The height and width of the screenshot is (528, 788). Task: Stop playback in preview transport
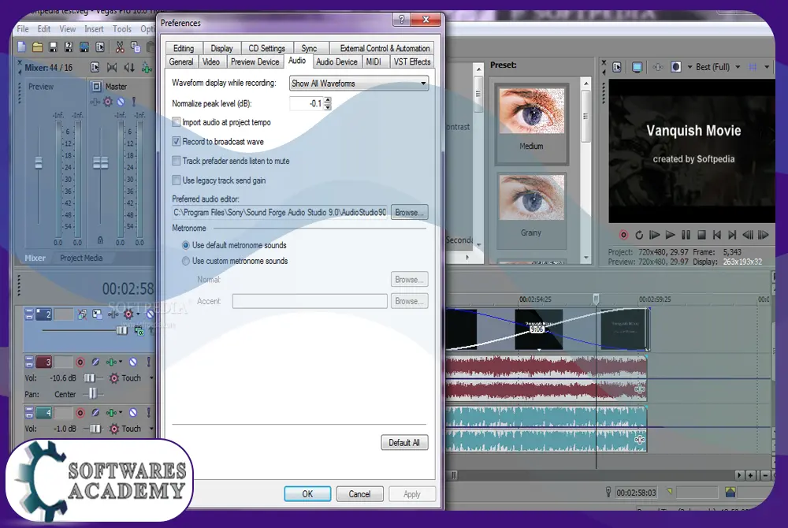tap(701, 235)
